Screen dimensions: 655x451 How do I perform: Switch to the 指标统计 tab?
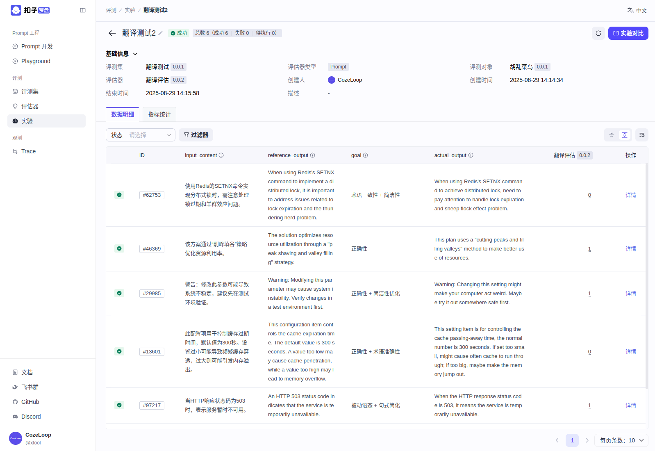(159, 114)
